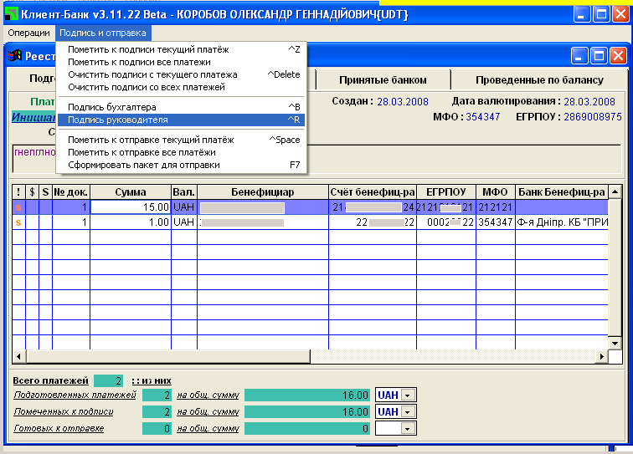Open the UAH dropdown for Помеченных к подписи
The image size is (633, 454).
pos(408,412)
